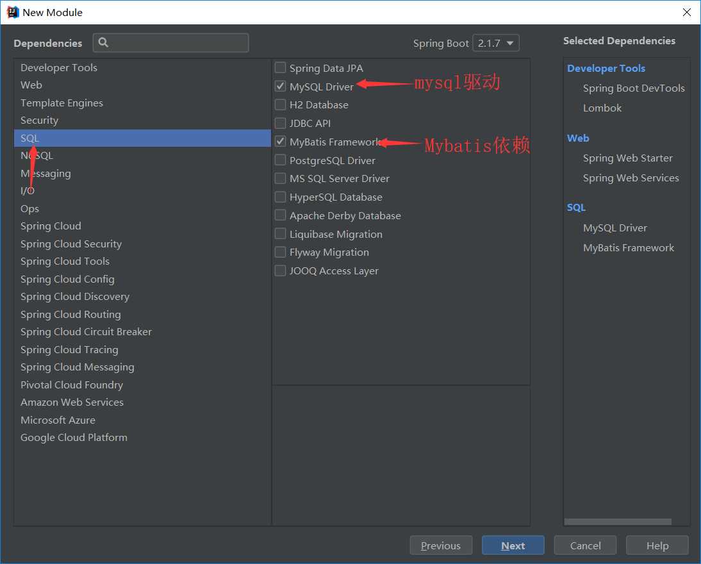The width and height of the screenshot is (701, 564).
Task: Tick the Apache Derby Database checkbox
Action: (280, 215)
